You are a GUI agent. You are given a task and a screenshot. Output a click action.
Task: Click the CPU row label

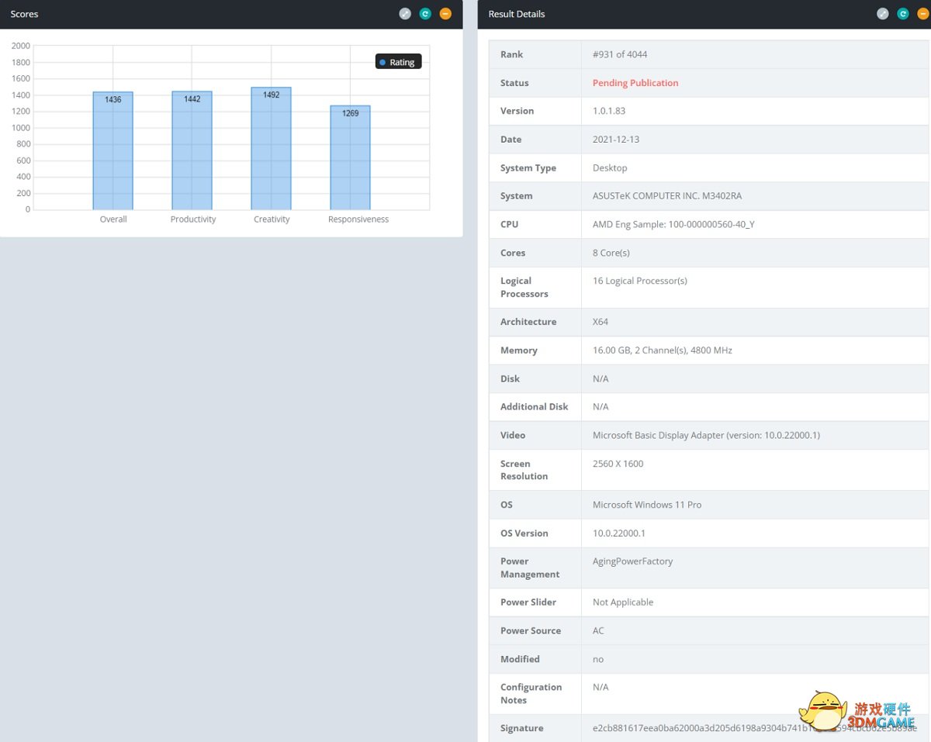510,224
